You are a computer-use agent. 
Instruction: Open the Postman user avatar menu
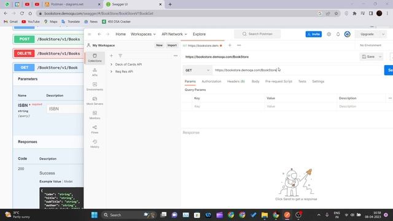347,34
